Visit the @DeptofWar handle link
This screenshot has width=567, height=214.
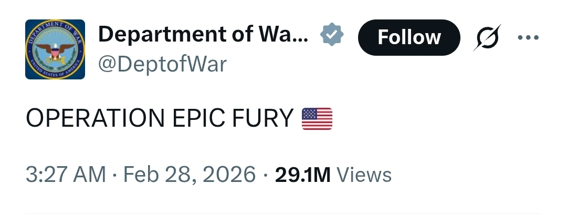tap(162, 64)
